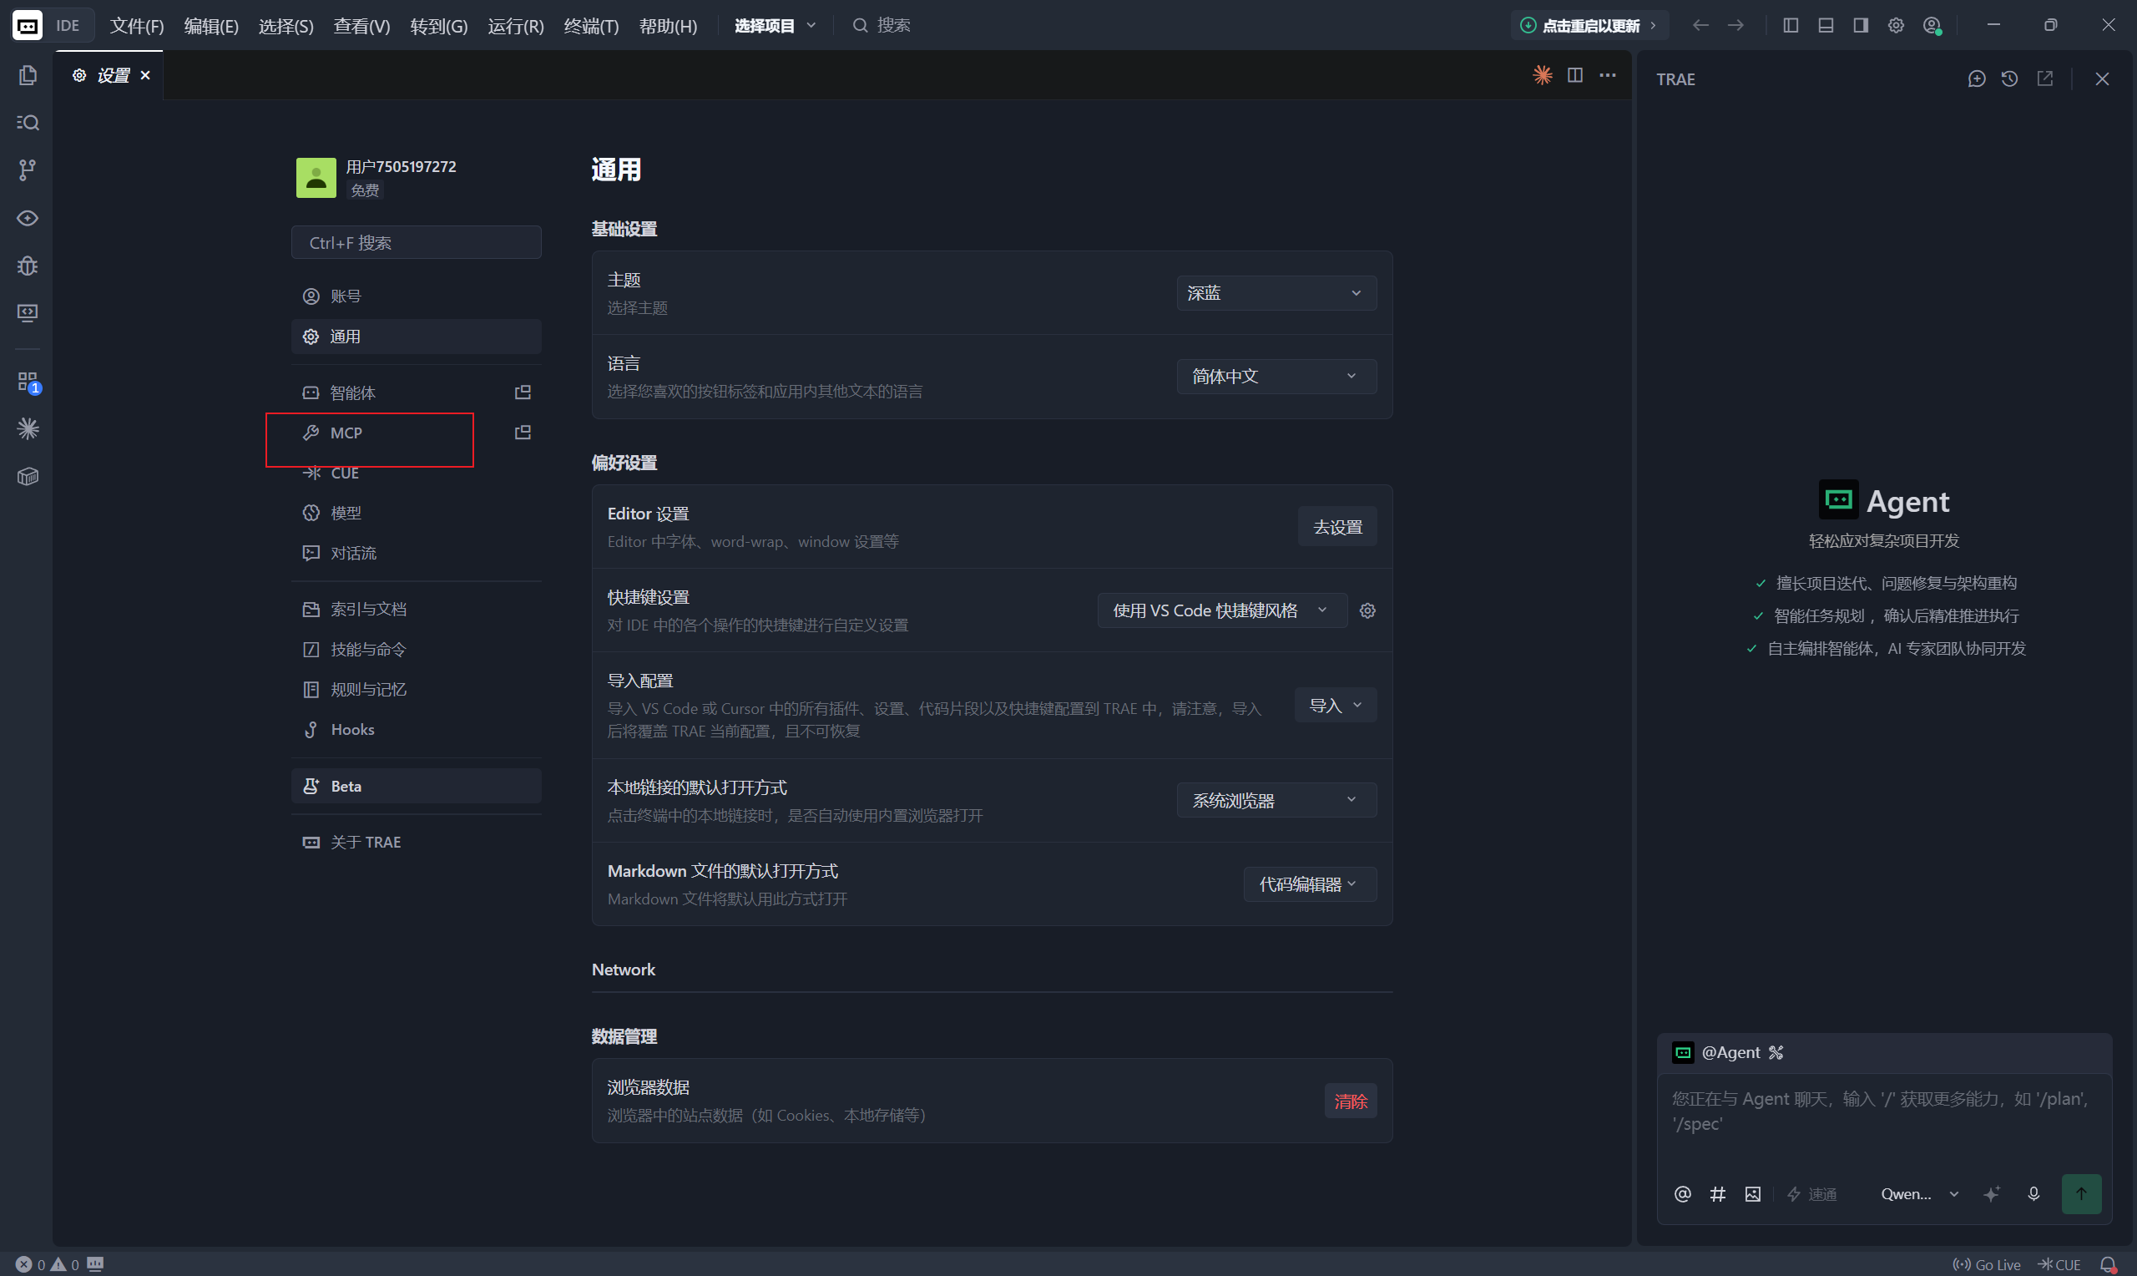This screenshot has height=1276, width=2137.
Task: Open editor more actions ellipsis
Action: (1608, 75)
